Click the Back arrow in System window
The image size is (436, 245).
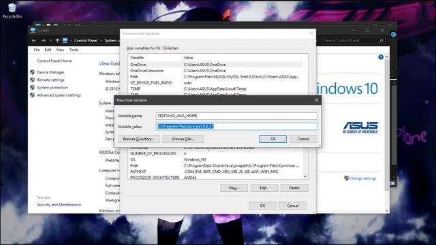tap(34, 41)
